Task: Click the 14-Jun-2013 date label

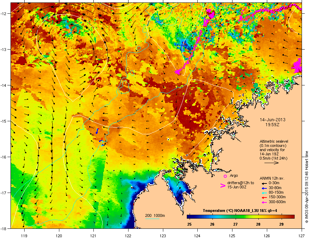Action: [272, 120]
